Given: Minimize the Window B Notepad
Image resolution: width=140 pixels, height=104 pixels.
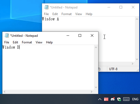Looking at the screenshot, I should 68,35.
